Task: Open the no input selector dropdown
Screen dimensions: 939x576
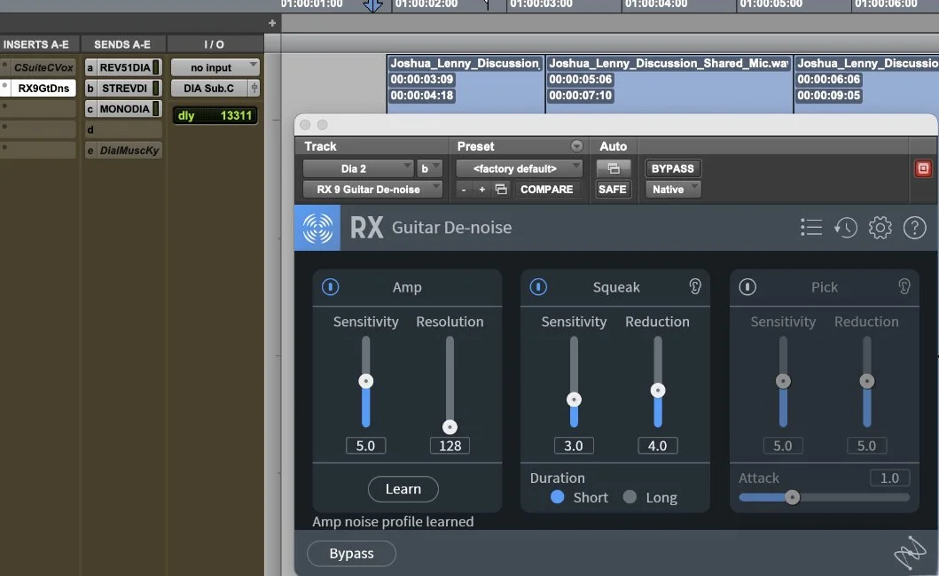Action: click(215, 67)
